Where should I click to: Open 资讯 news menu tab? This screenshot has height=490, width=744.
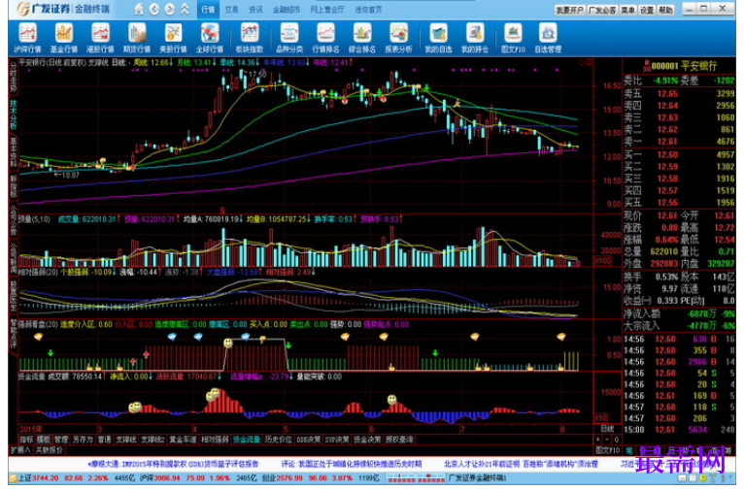click(x=255, y=10)
